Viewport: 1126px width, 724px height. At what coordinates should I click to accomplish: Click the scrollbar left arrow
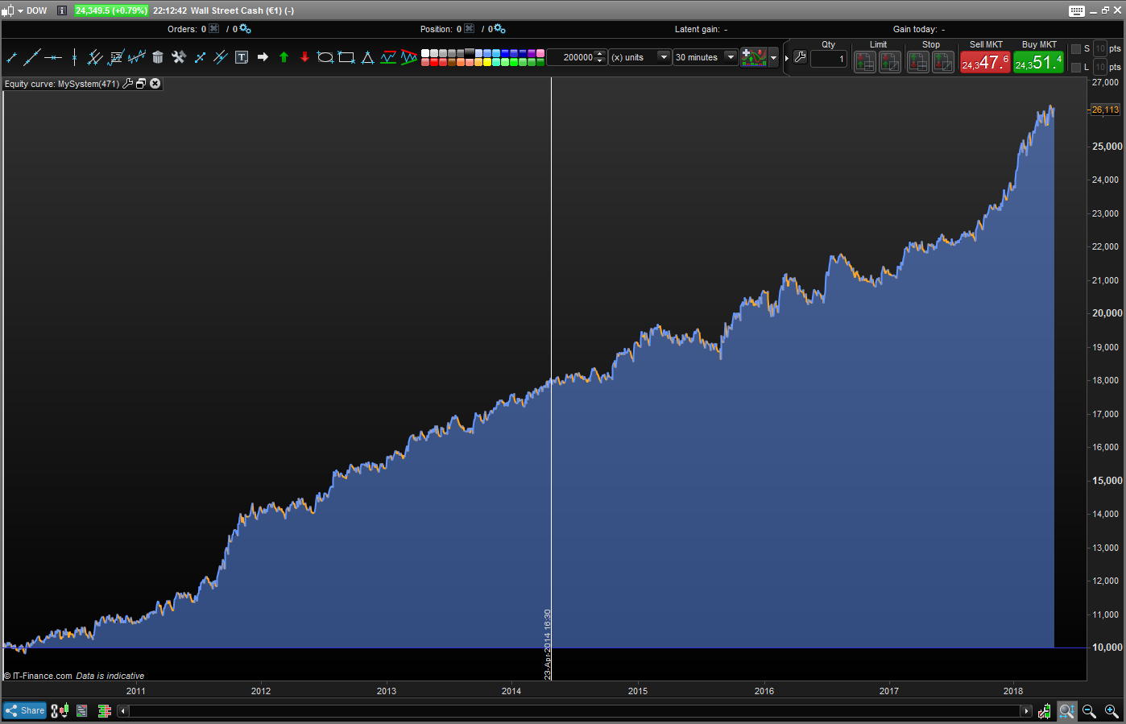pyautogui.click(x=123, y=711)
